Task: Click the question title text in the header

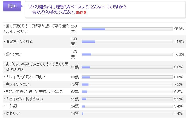Action: click(x=77, y=7)
